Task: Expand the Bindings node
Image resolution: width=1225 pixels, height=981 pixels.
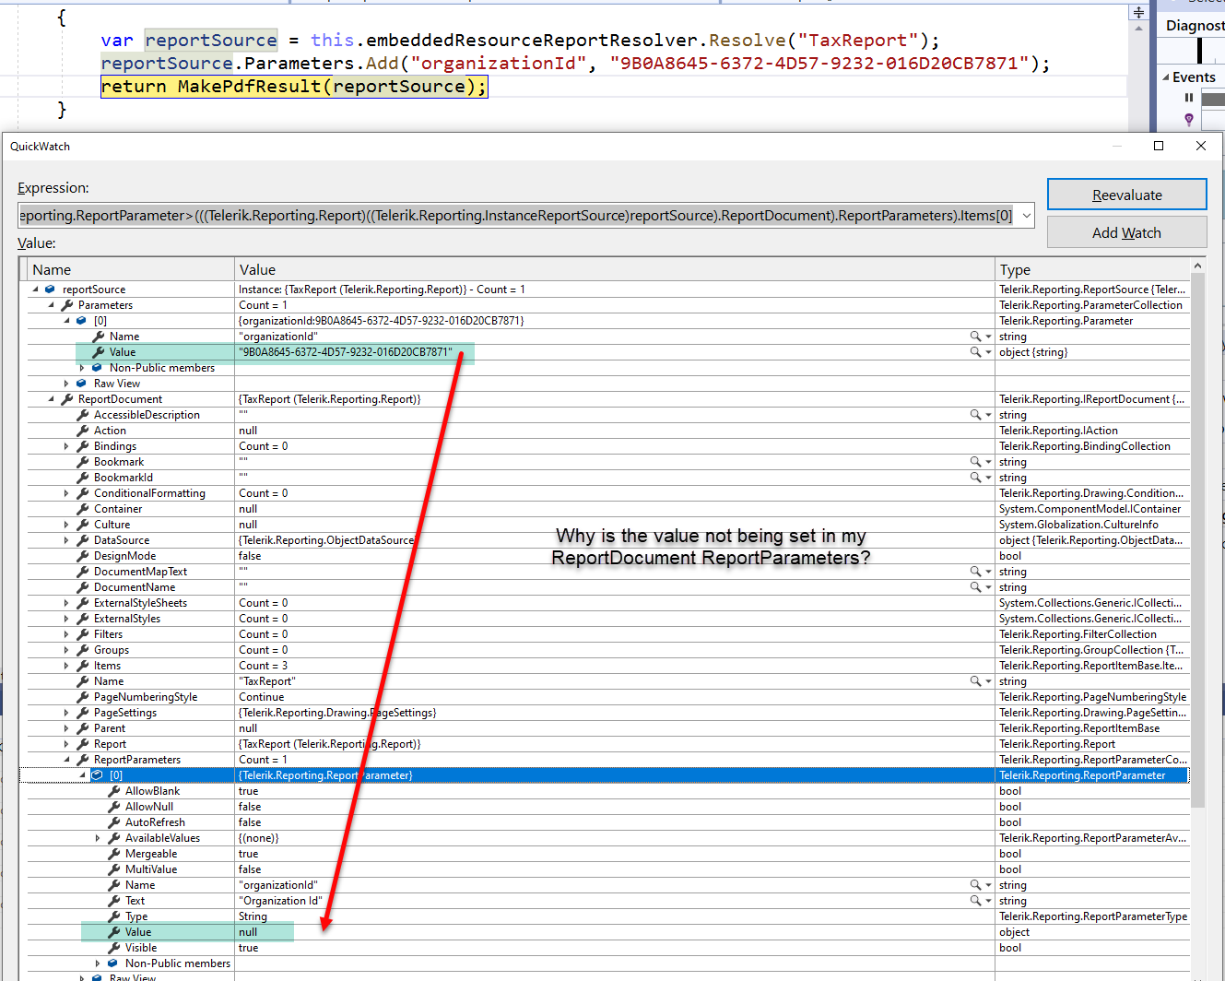Action: coord(66,446)
